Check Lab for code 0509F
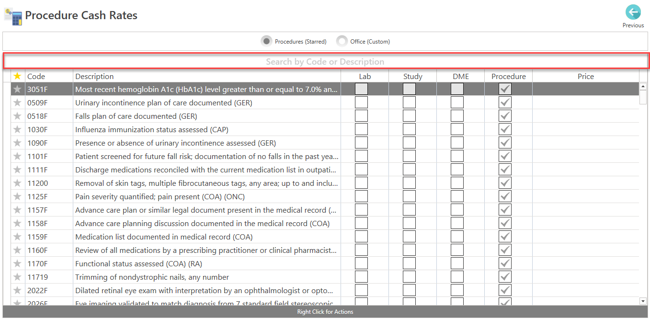The image size is (650, 319). point(361,103)
